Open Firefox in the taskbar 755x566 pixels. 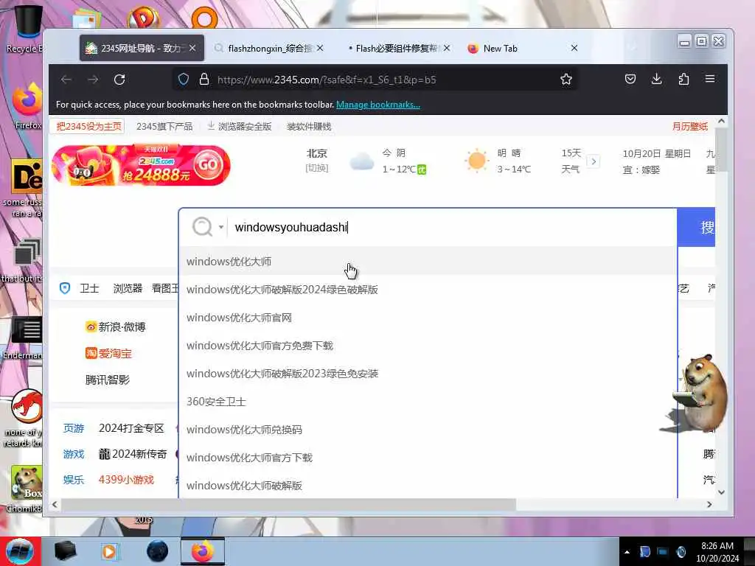pos(203,551)
